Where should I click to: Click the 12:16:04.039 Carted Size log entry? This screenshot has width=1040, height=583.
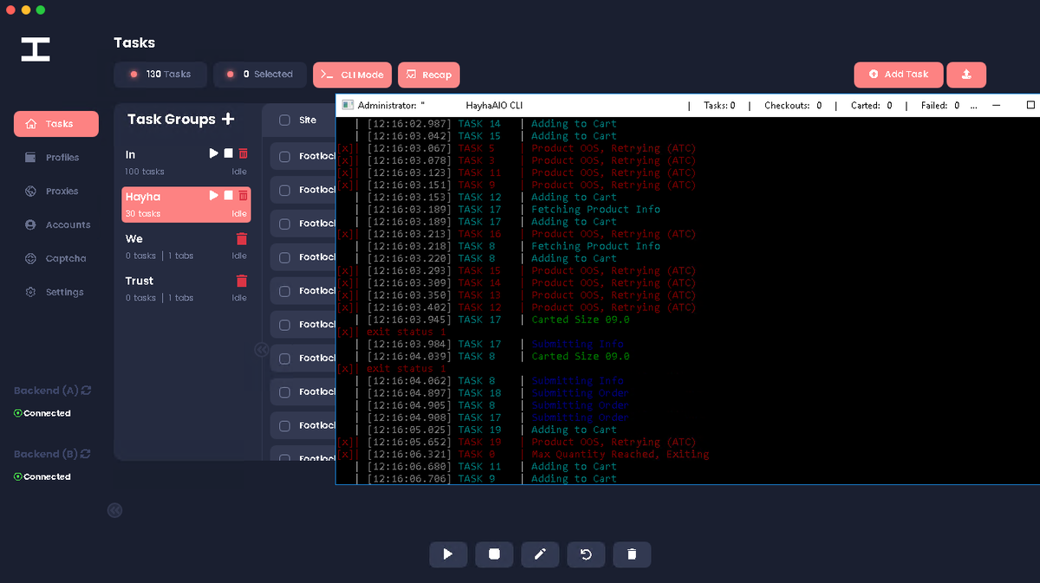[497, 356]
